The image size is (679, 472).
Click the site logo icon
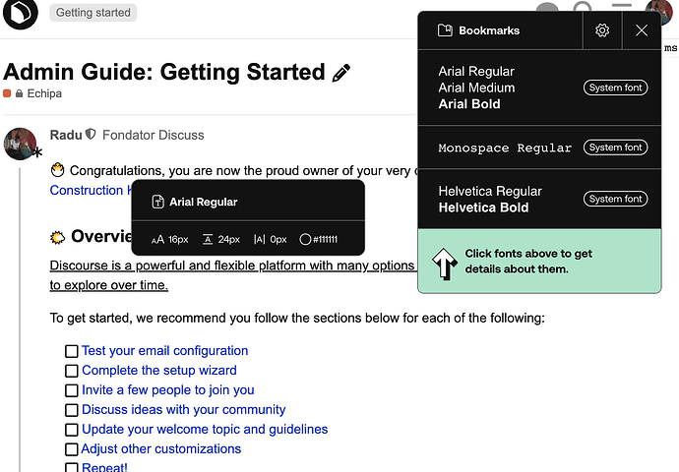coord(21,13)
